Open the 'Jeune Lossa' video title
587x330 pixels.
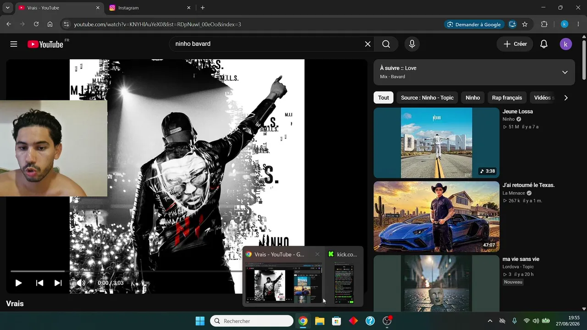click(518, 111)
